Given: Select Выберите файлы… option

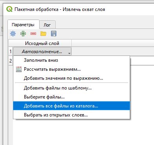Looking at the screenshot, I should [x=71, y=97].
